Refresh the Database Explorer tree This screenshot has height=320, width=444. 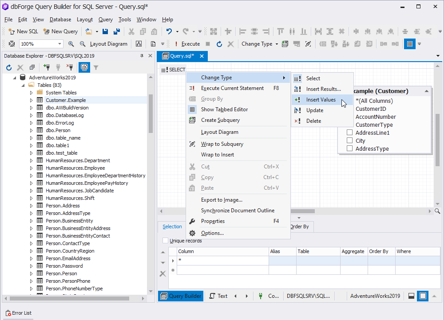[9, 67]
